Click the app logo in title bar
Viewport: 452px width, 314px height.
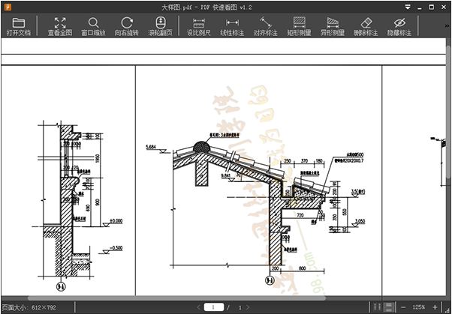8,7
